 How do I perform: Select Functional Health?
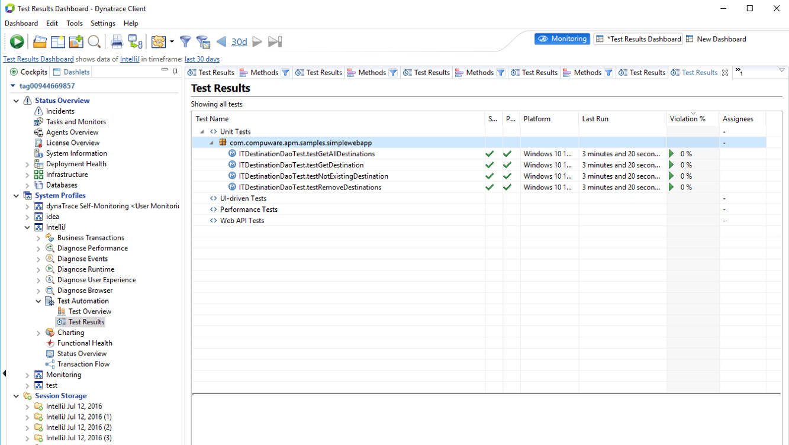pyautogui.click(x=85, y=344)
